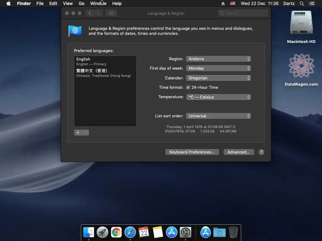
Task: Open help via the question mark button
Action: click(261, 152)
